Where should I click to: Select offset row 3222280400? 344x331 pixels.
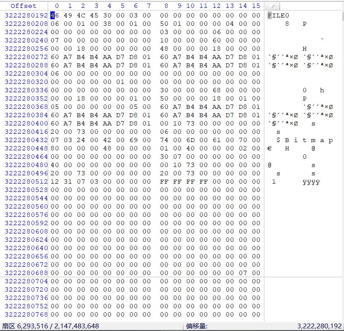(26, 123)
